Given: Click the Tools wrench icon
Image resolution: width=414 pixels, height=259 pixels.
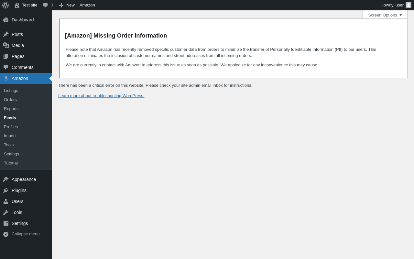Looking at the screenshot, I should point(6,212).
